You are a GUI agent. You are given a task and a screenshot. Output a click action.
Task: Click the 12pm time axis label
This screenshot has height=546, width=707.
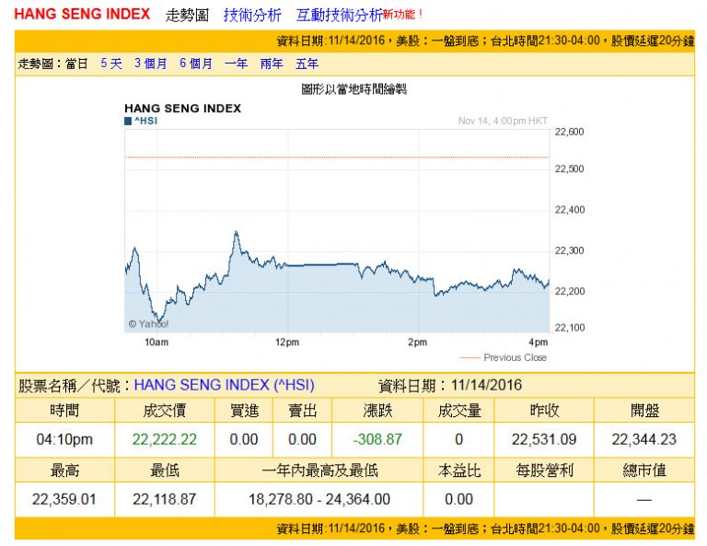pos(287,343)
